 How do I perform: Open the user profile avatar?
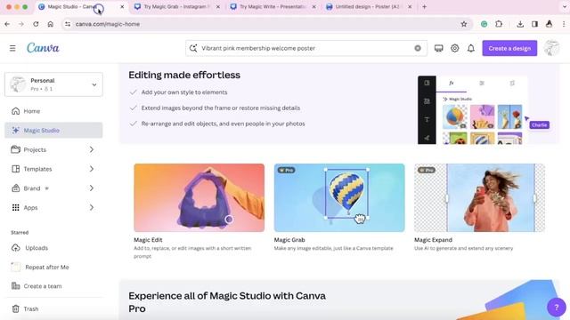[x=551, y=48]
